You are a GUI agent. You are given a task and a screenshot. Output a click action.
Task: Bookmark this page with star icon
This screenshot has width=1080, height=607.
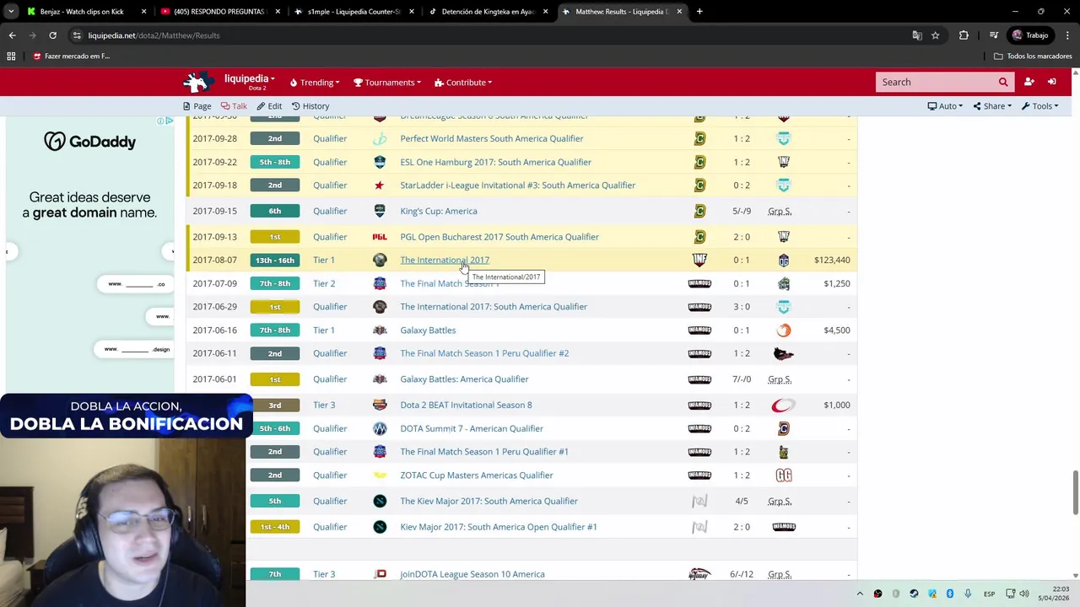point(936,35)
